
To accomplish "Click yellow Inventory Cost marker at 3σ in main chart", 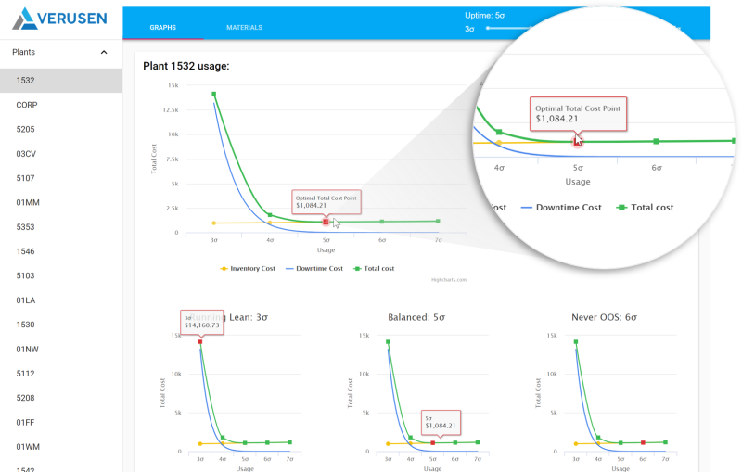I will [214, 223].
